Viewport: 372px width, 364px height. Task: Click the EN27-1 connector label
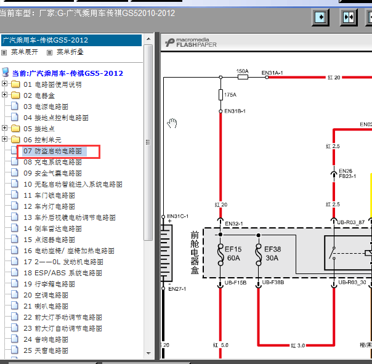click(x=177, y=289)
